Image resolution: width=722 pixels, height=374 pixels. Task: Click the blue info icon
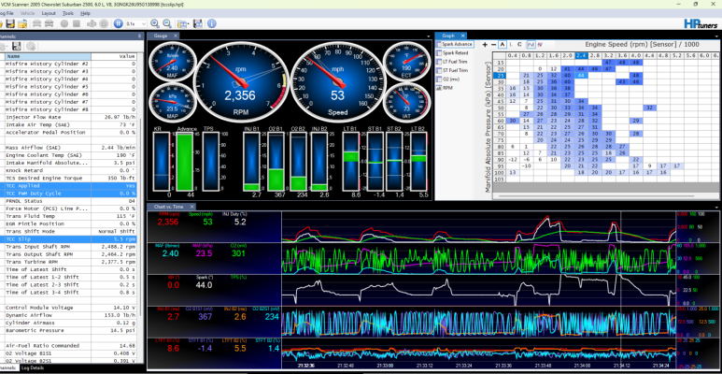pyautogui.click(x=211, y=23)
